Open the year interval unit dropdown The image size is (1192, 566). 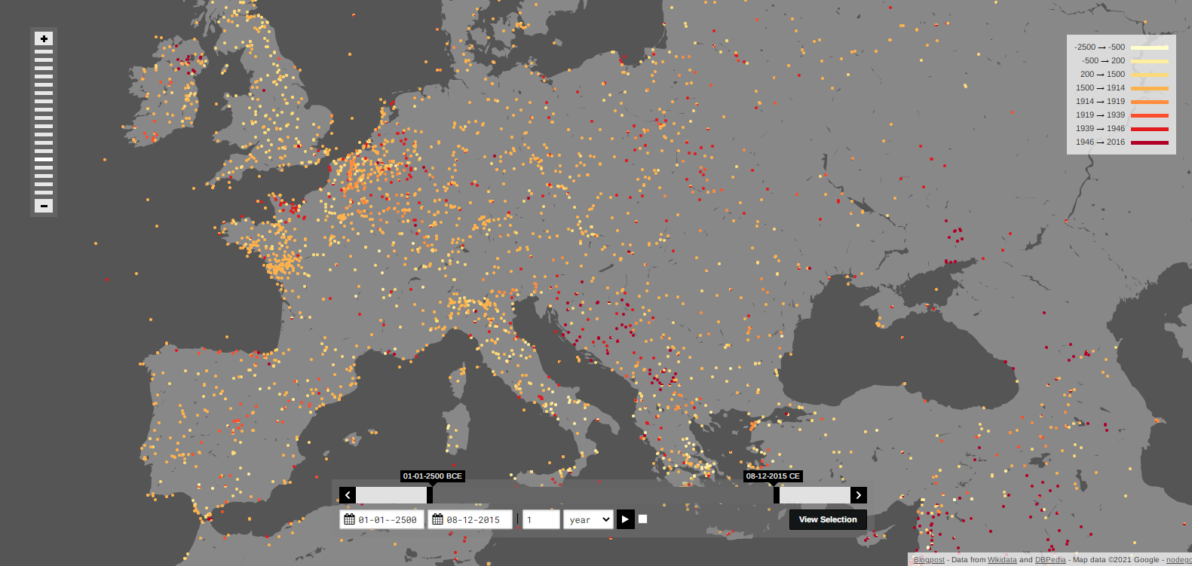(588, 519)
